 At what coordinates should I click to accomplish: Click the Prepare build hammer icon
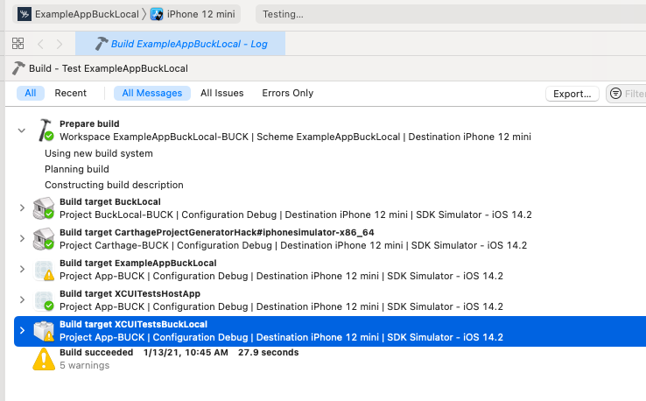45,130
